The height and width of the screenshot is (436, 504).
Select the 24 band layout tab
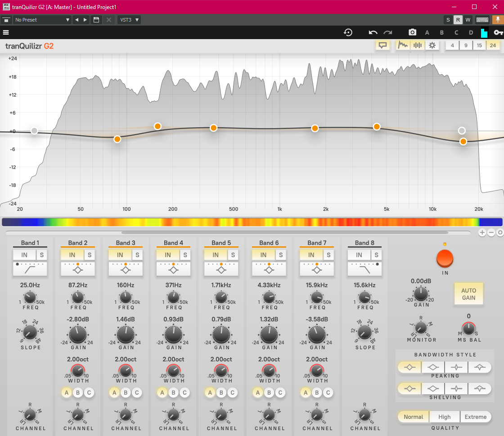(x=493, y=45)
